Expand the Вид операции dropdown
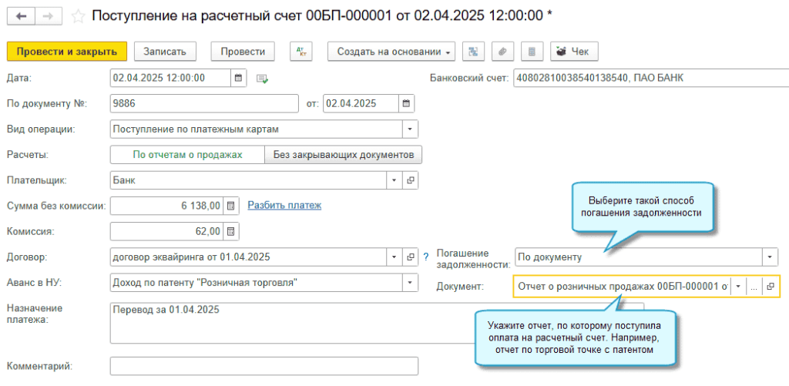The width and height of the screenshot is (789, 386). [x=410, y=129]
